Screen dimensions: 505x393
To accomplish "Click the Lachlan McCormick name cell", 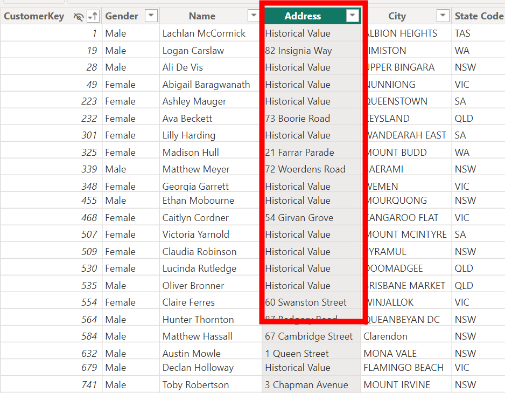I will [204, 33].
